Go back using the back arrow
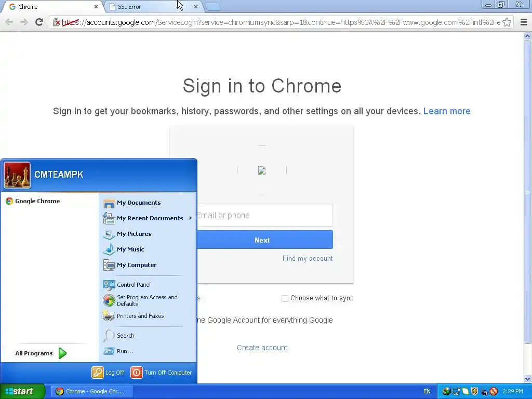 point(9,22)
